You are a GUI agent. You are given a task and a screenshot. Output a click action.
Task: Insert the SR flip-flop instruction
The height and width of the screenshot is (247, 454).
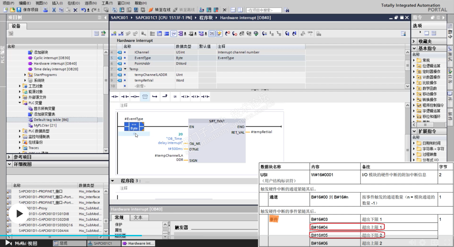coord(175,97)
